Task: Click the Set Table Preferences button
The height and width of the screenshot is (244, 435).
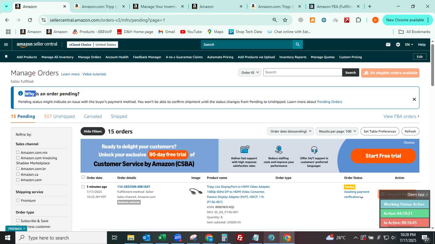Action: (380, 131)
